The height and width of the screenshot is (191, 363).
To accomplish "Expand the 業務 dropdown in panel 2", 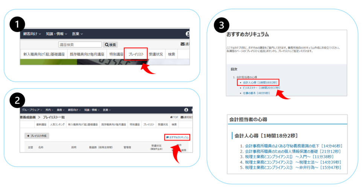I will (61, 110).
